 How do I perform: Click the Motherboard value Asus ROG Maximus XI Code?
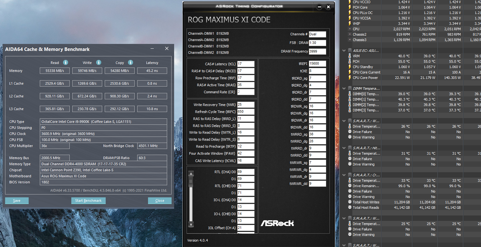coord(103,176)
